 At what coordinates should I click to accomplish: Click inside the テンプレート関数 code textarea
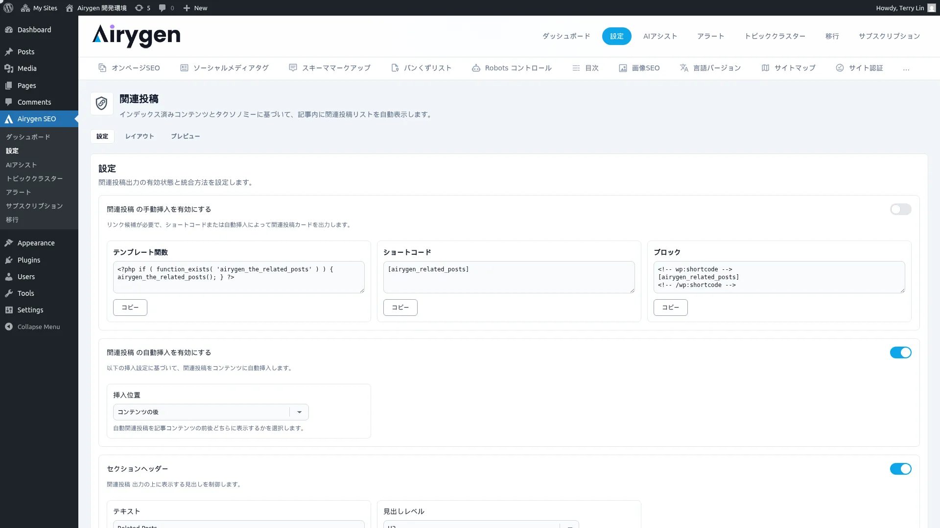[x=239, y=277]
